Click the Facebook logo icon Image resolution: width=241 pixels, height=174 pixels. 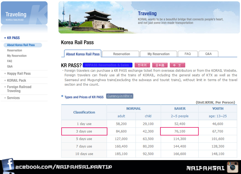[x=8, y=164]
